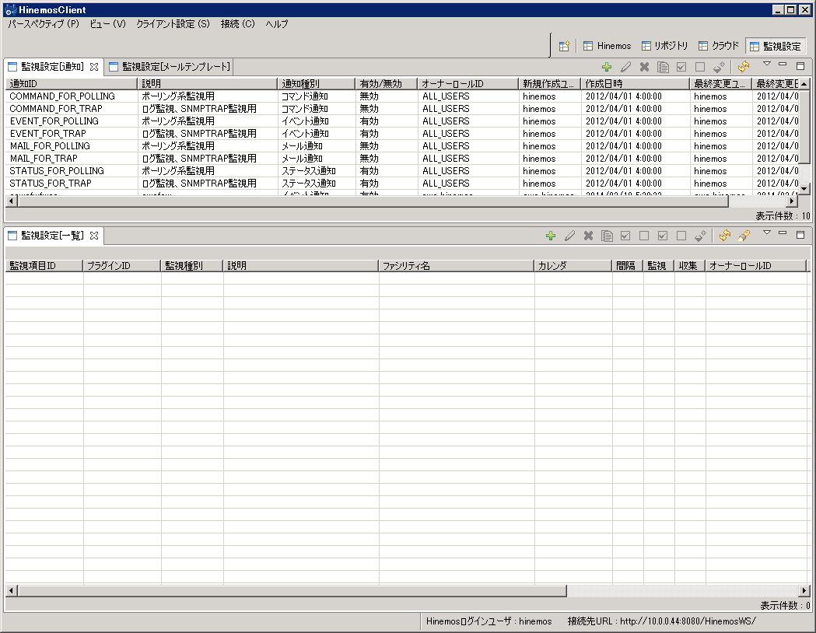
Task: Close the 監視設定[通知] tab
Action: (93, 67)
